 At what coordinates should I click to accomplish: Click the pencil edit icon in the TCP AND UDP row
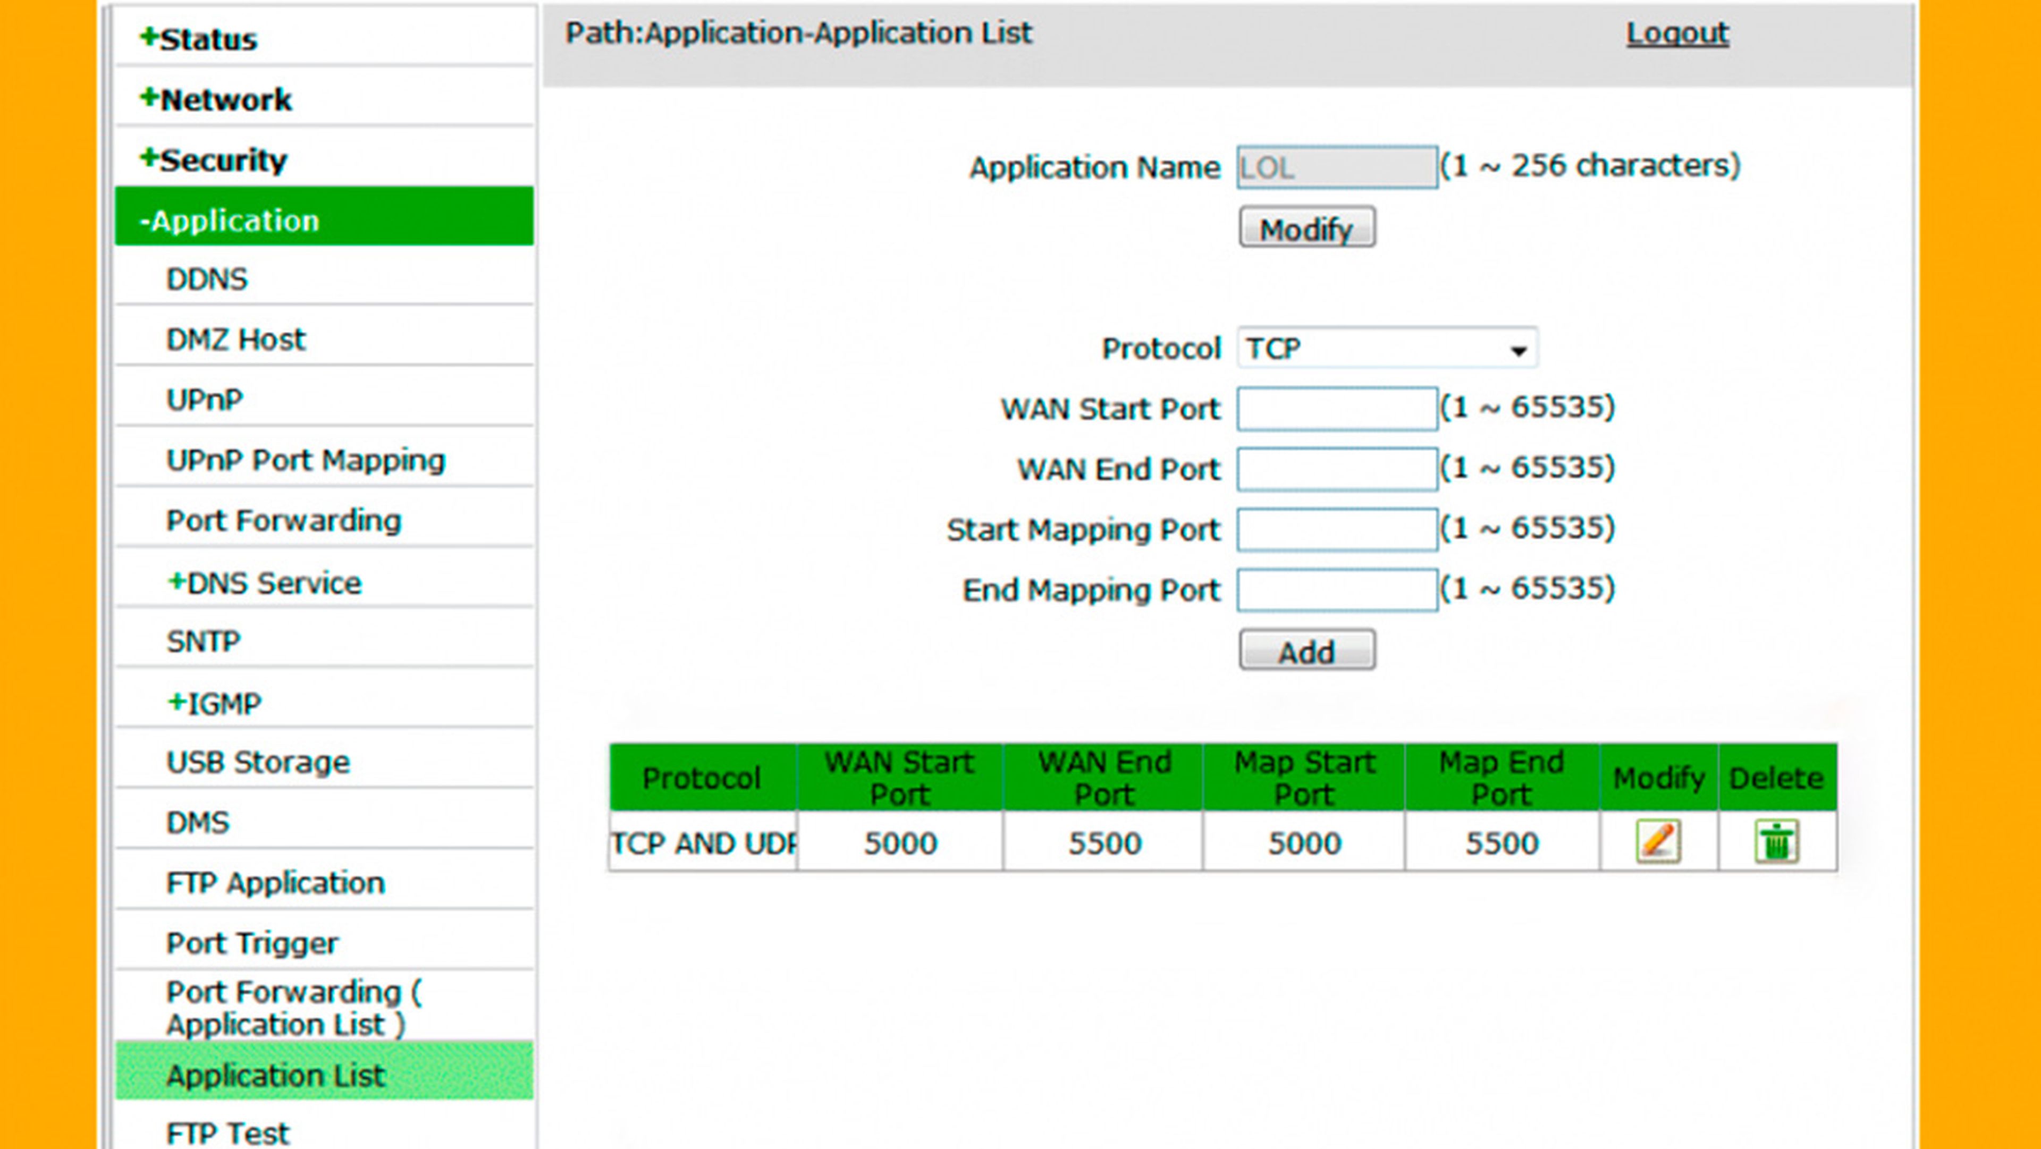tap(1658, 841)
